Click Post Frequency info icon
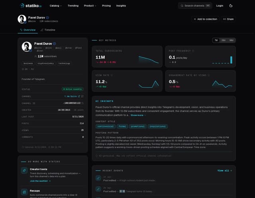The width and height of the screenshot is (255, 198). click(193, 51)
